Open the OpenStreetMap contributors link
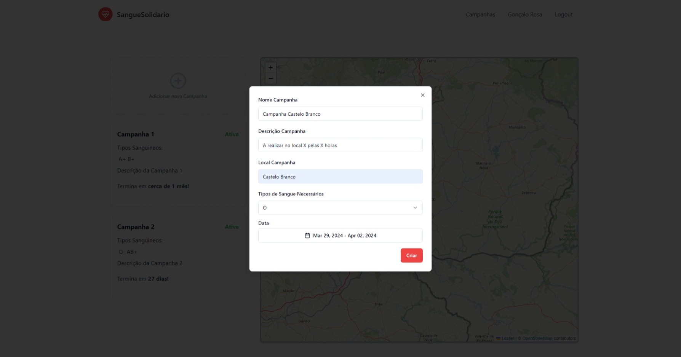The width and height of the screenshot is (681, 357). [537, 338]
